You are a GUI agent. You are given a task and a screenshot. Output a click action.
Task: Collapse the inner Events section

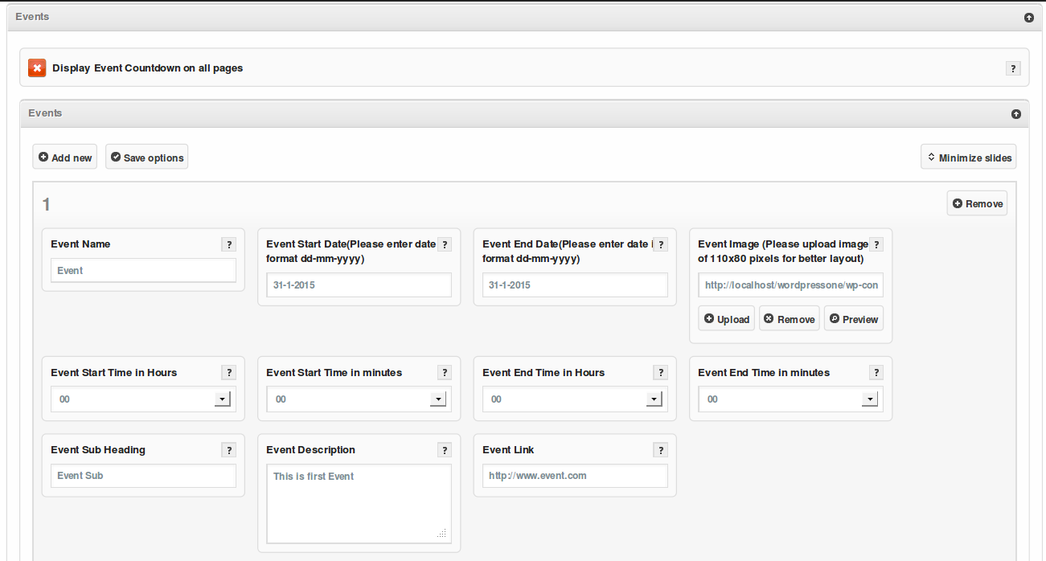point(1016,114)
